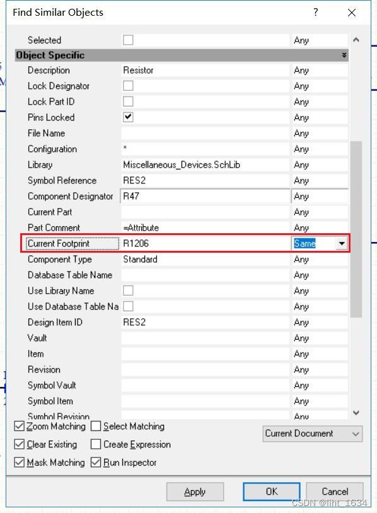Collapse the Object Specific section
Viewport: 377px width, 513px height.
point(344,55)
